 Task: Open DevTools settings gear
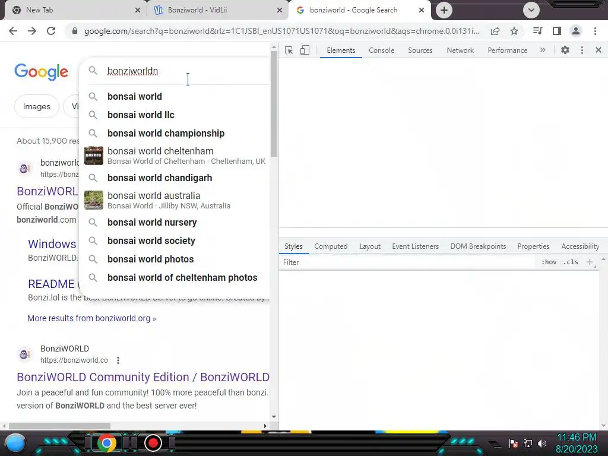point(565,50)
